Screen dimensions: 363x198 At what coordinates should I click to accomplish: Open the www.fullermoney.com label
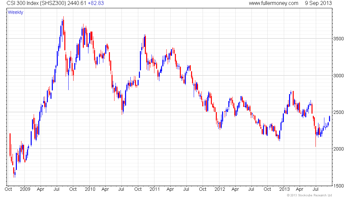[x=274, y=3]
